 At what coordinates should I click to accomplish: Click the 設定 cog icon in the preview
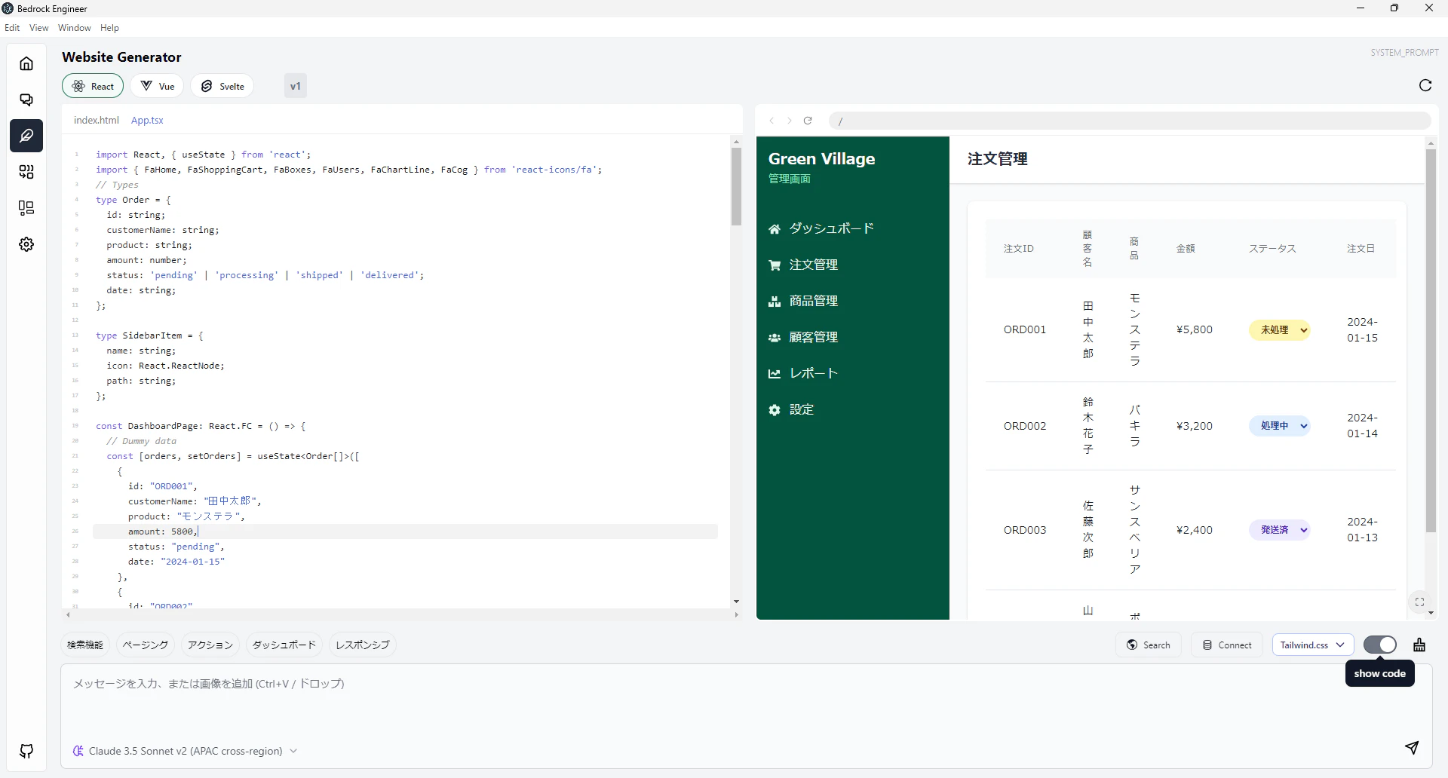coord(775,409)
